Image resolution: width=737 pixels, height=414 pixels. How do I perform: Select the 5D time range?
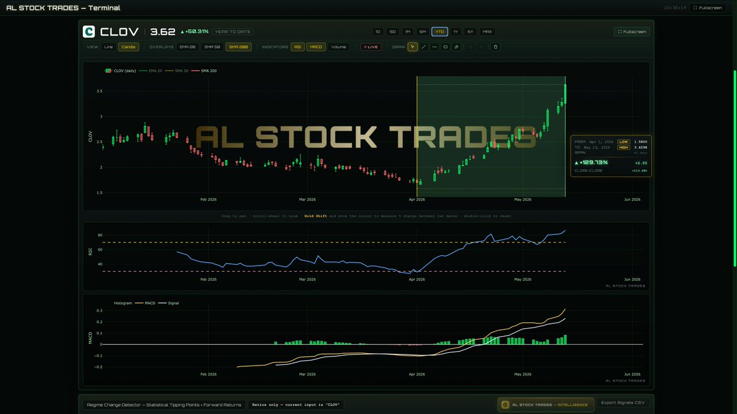click(392, 31)
